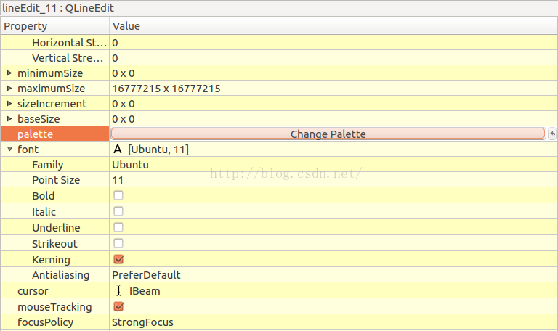Select the Point Size property name

[56, 180]
